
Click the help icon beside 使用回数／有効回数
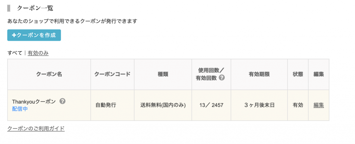click(222, 78)
